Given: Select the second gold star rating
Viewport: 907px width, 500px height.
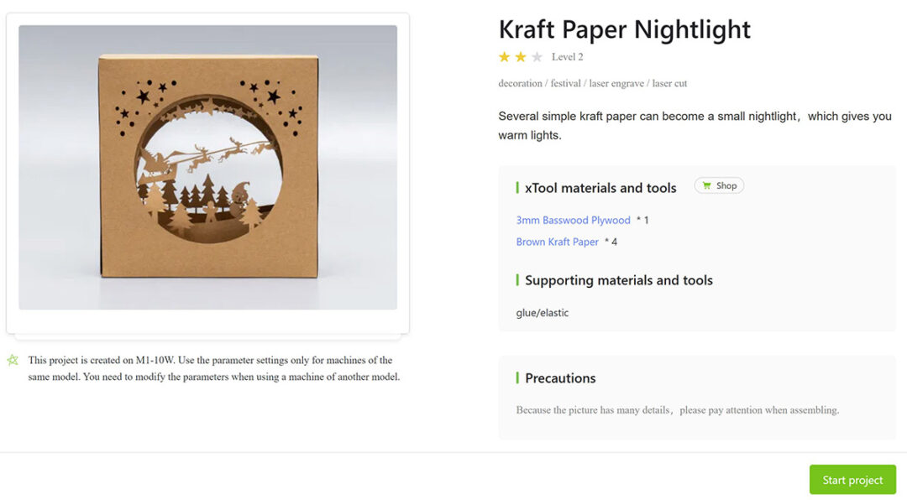Looking at the screenshot, I should coord(521,56).
